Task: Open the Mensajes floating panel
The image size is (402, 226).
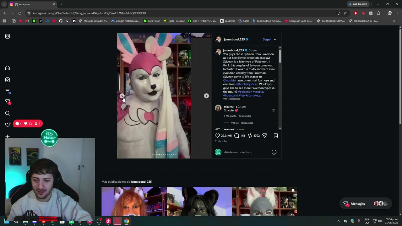Action: [x=366, y=204]
